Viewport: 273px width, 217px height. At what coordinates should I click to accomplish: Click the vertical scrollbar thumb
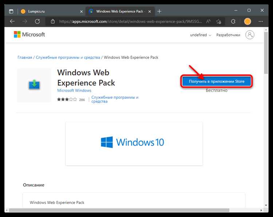tap(266, 53)
